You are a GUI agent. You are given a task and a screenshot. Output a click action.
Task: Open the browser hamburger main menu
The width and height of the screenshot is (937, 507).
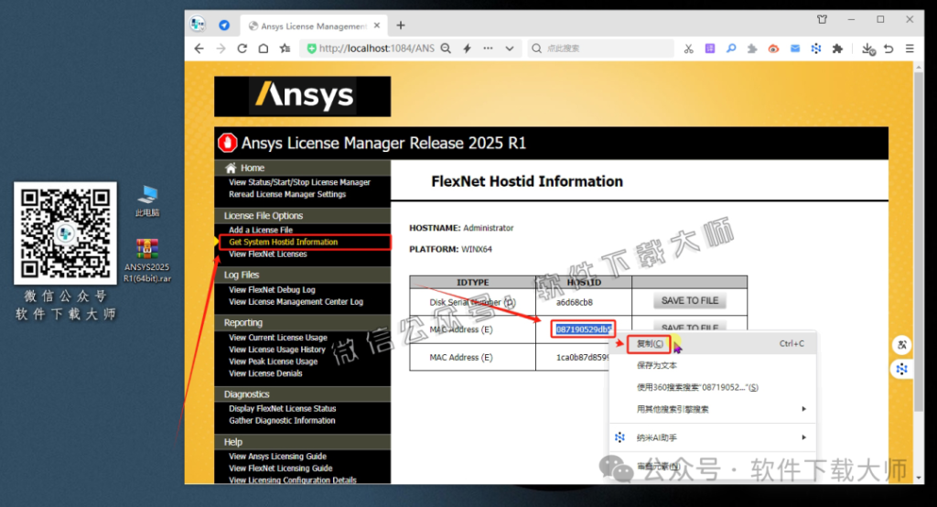click(910, 49)
